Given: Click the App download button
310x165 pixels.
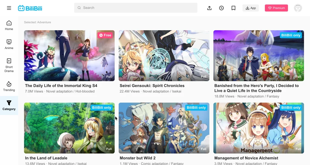Looking at the screenshot, I should tap(251, 8).
